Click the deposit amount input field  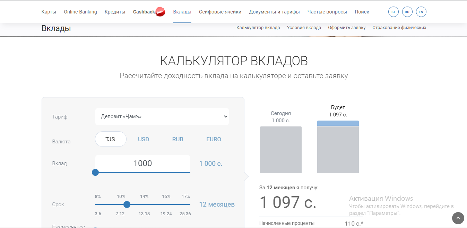142,163
